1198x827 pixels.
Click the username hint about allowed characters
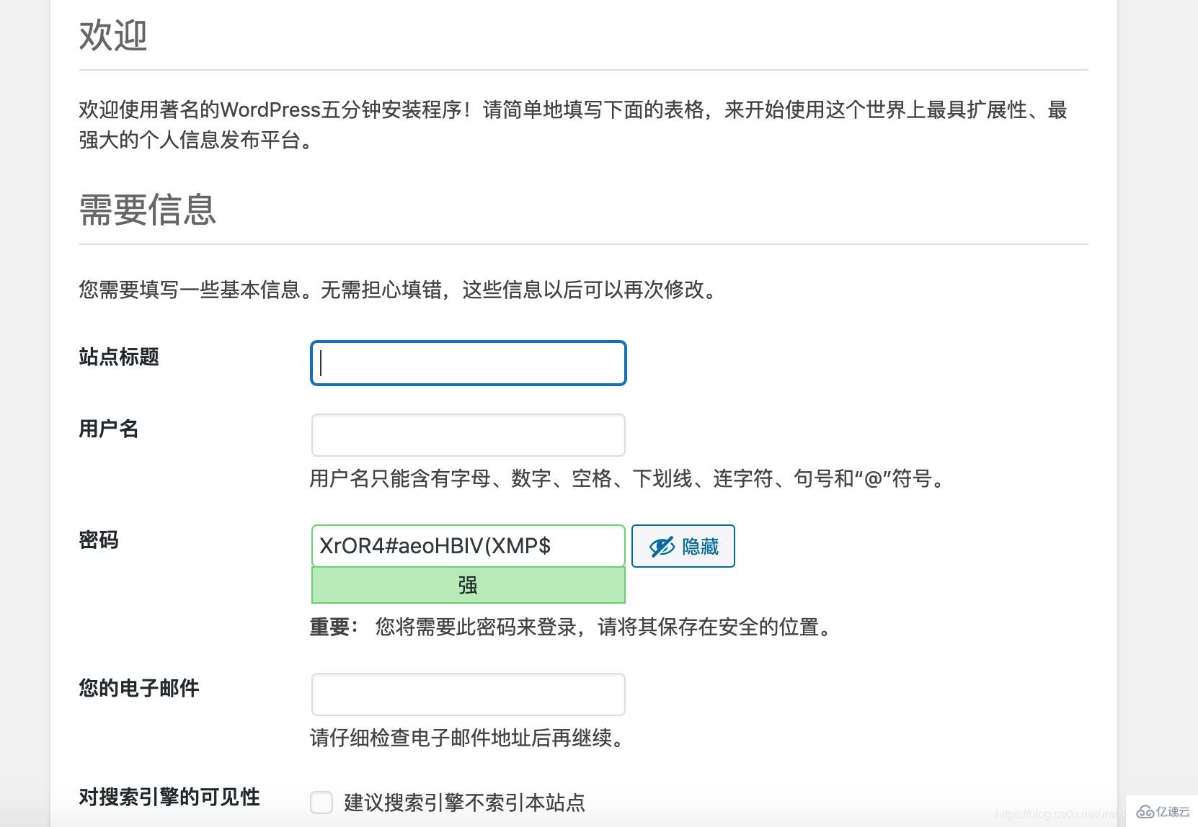[x=629, y=478]
